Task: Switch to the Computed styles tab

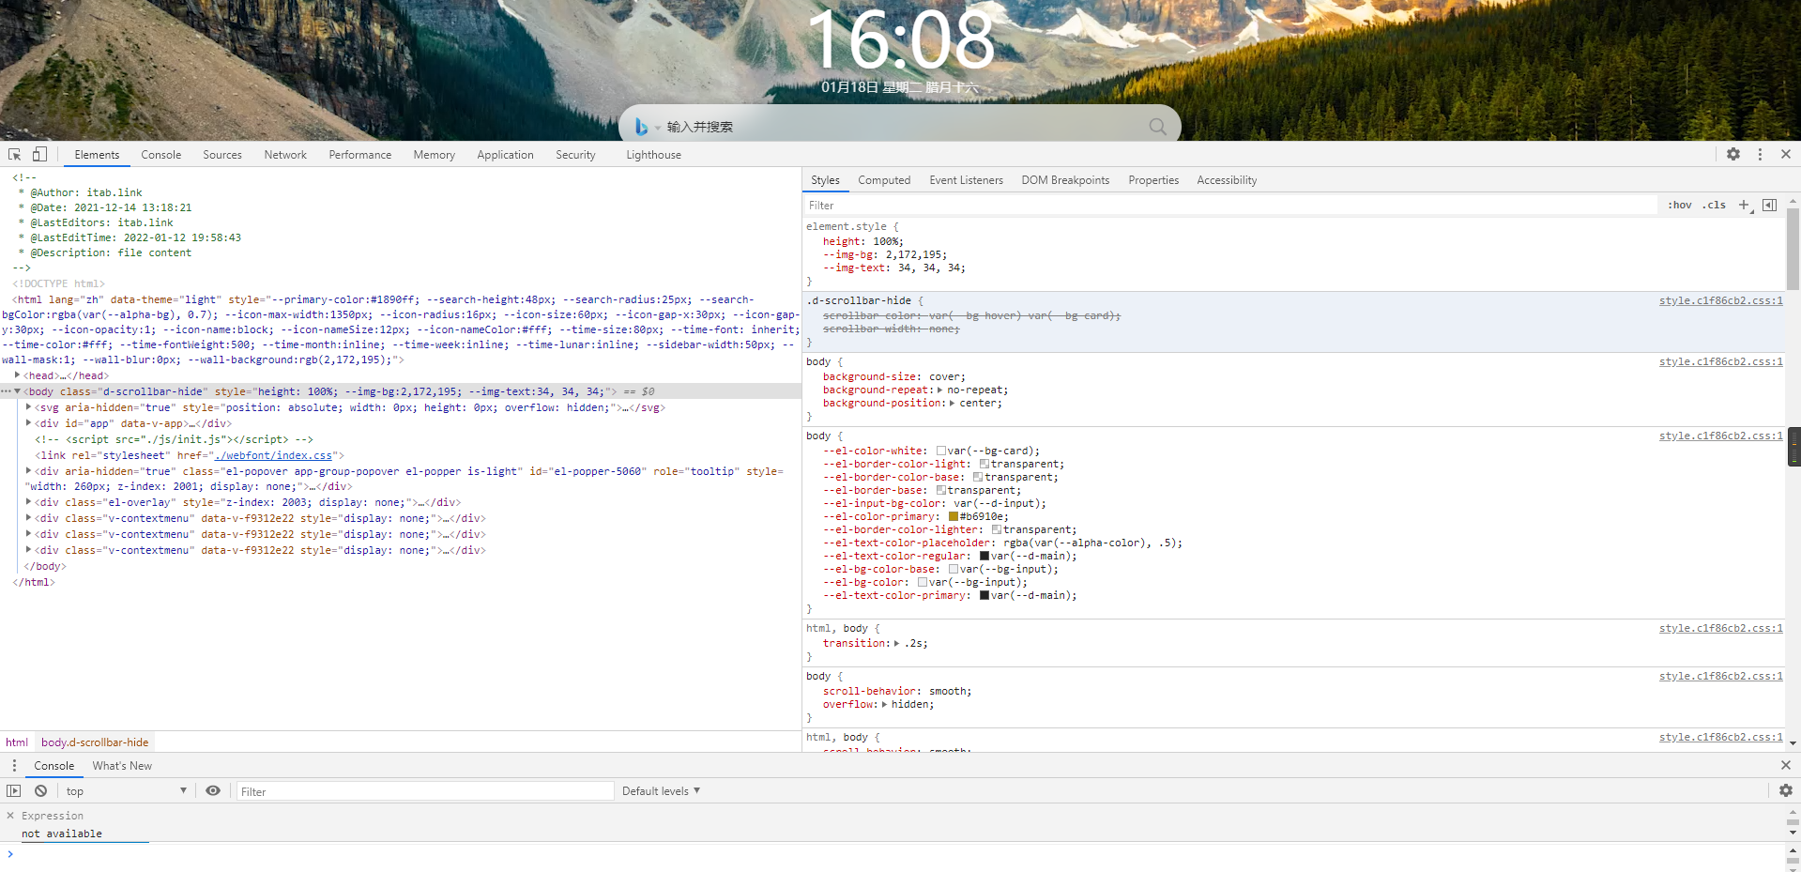Action: point(884,180)
